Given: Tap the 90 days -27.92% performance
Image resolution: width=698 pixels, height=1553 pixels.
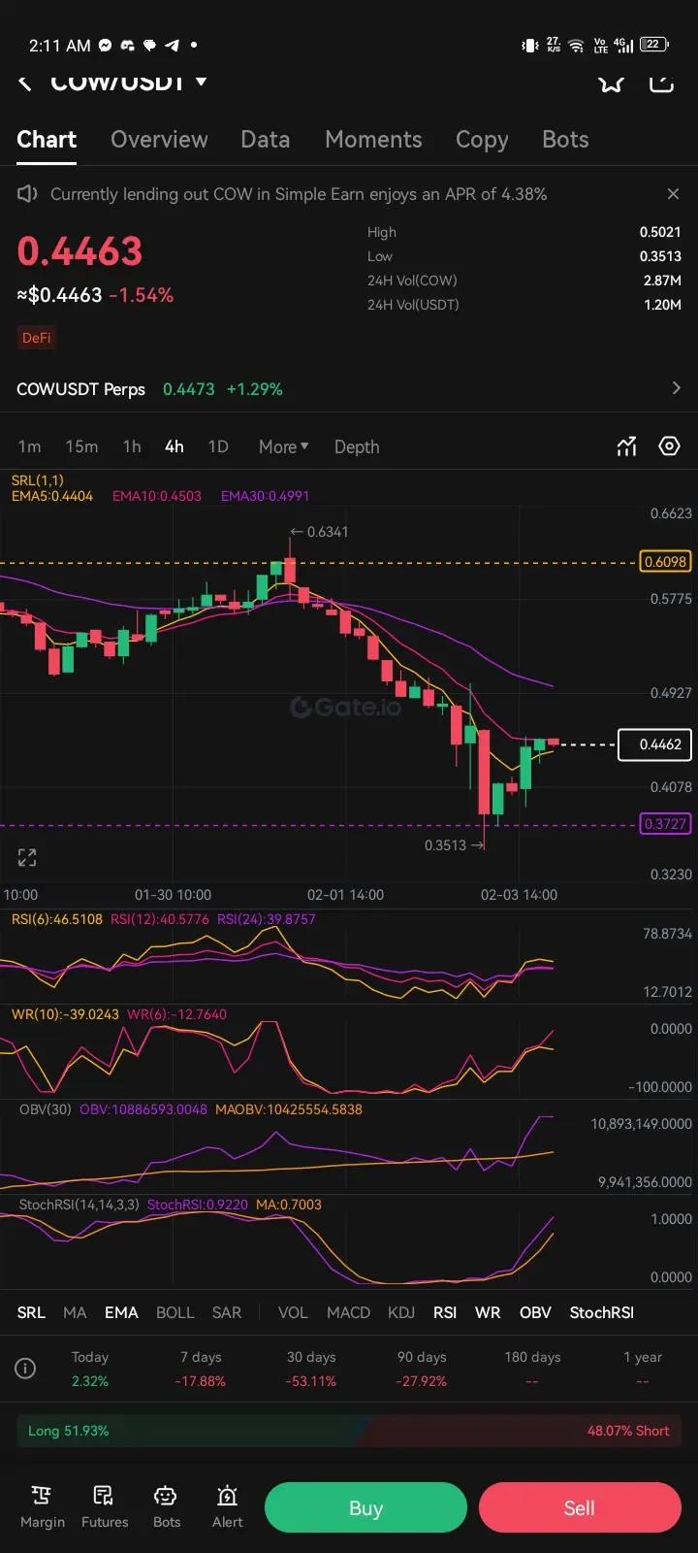Looking at the screenshot, I should coord(422,1369).
